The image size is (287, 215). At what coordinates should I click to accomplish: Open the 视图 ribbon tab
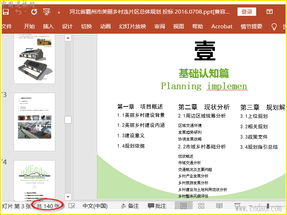[x=178, y=27]
